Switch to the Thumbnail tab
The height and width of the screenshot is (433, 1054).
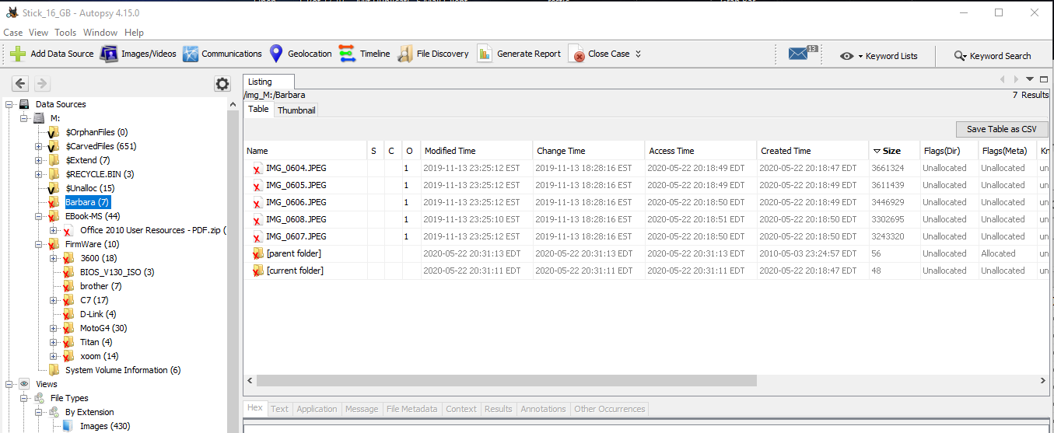pos(296,110)
